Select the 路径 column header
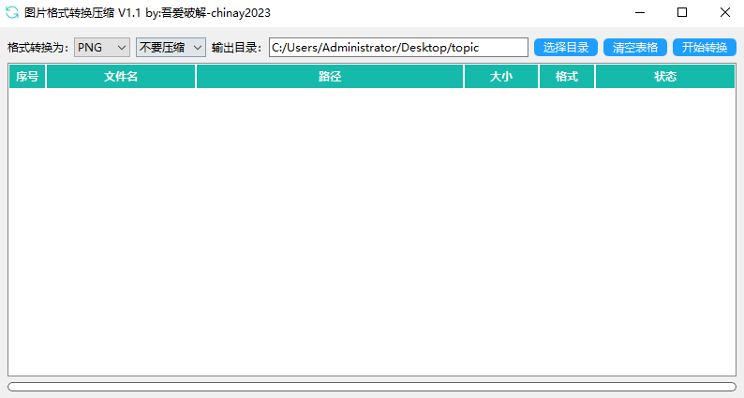 [330, 77]
